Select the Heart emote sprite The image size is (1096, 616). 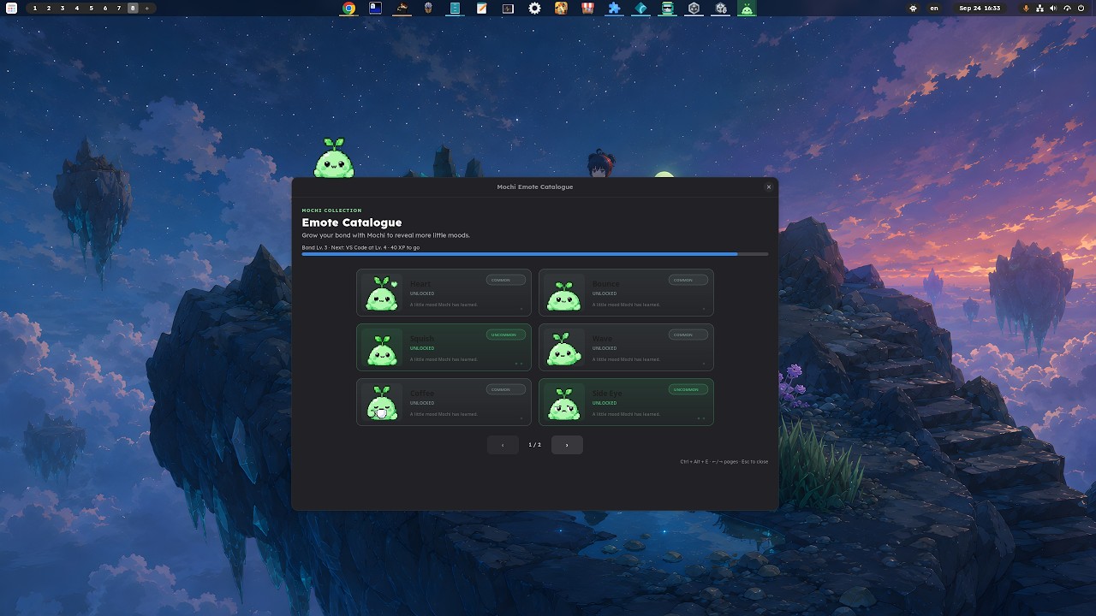click(382, 293)
